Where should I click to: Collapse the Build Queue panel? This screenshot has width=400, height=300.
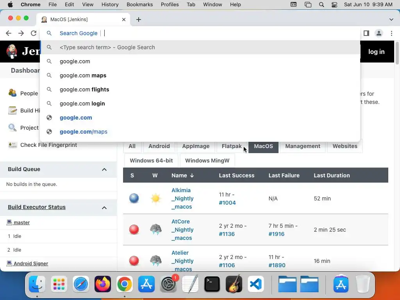pos(104,170)
